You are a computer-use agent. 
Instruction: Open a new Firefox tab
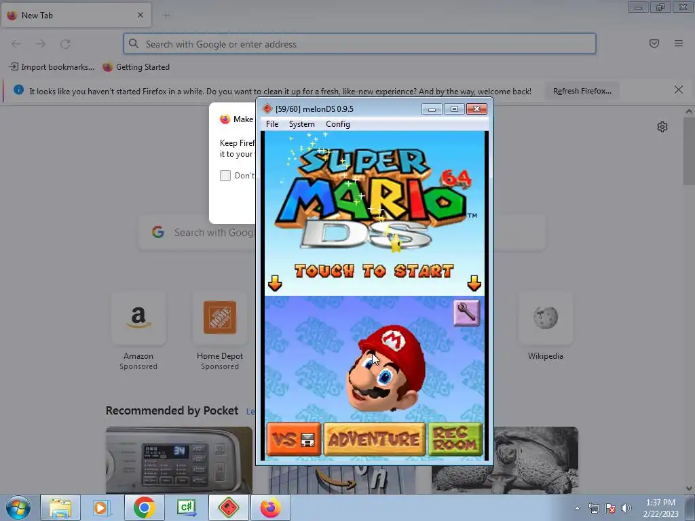166,16
